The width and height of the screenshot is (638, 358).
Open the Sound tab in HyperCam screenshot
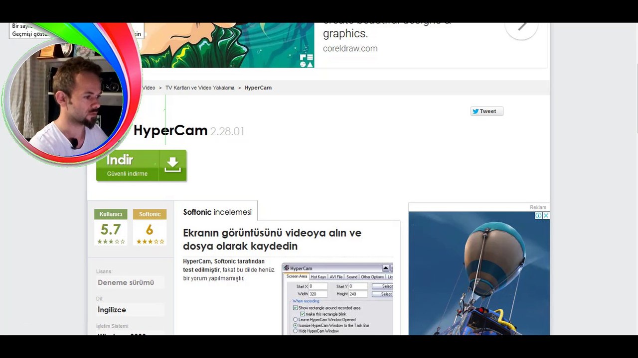352,277
